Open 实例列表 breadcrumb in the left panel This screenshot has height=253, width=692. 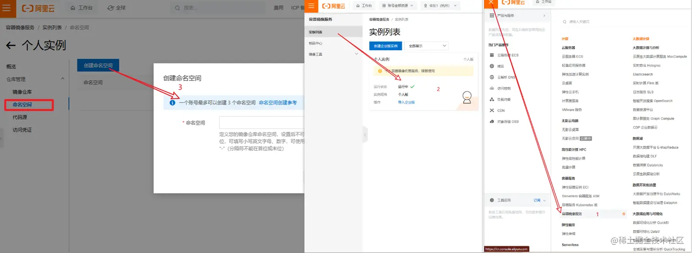tap(52, 27)
